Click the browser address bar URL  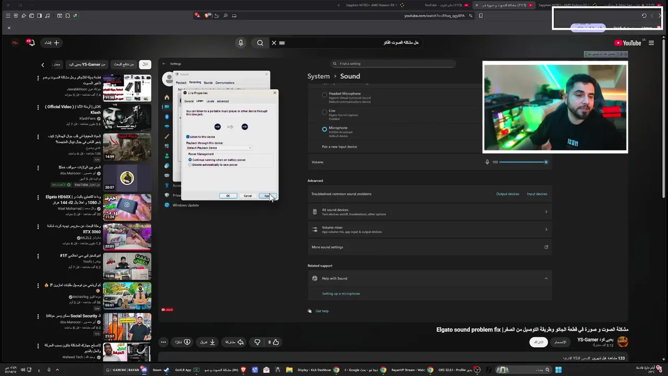point(434,16)
